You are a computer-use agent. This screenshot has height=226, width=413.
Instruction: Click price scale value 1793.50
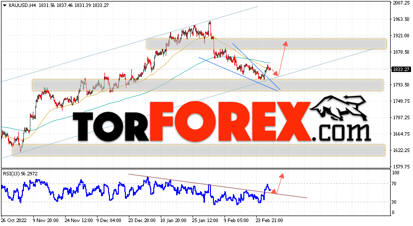click(401, 84)
